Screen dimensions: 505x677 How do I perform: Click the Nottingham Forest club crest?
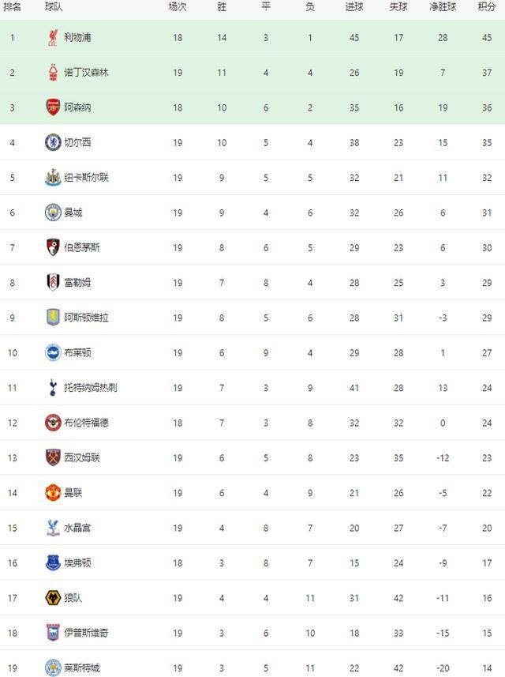[x=53, y=73]
